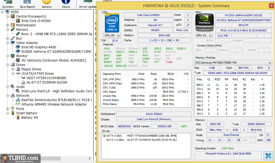Click SATA 6 Gb/s HGST drive row
275x163 pixels.
(x=146, y=136)
